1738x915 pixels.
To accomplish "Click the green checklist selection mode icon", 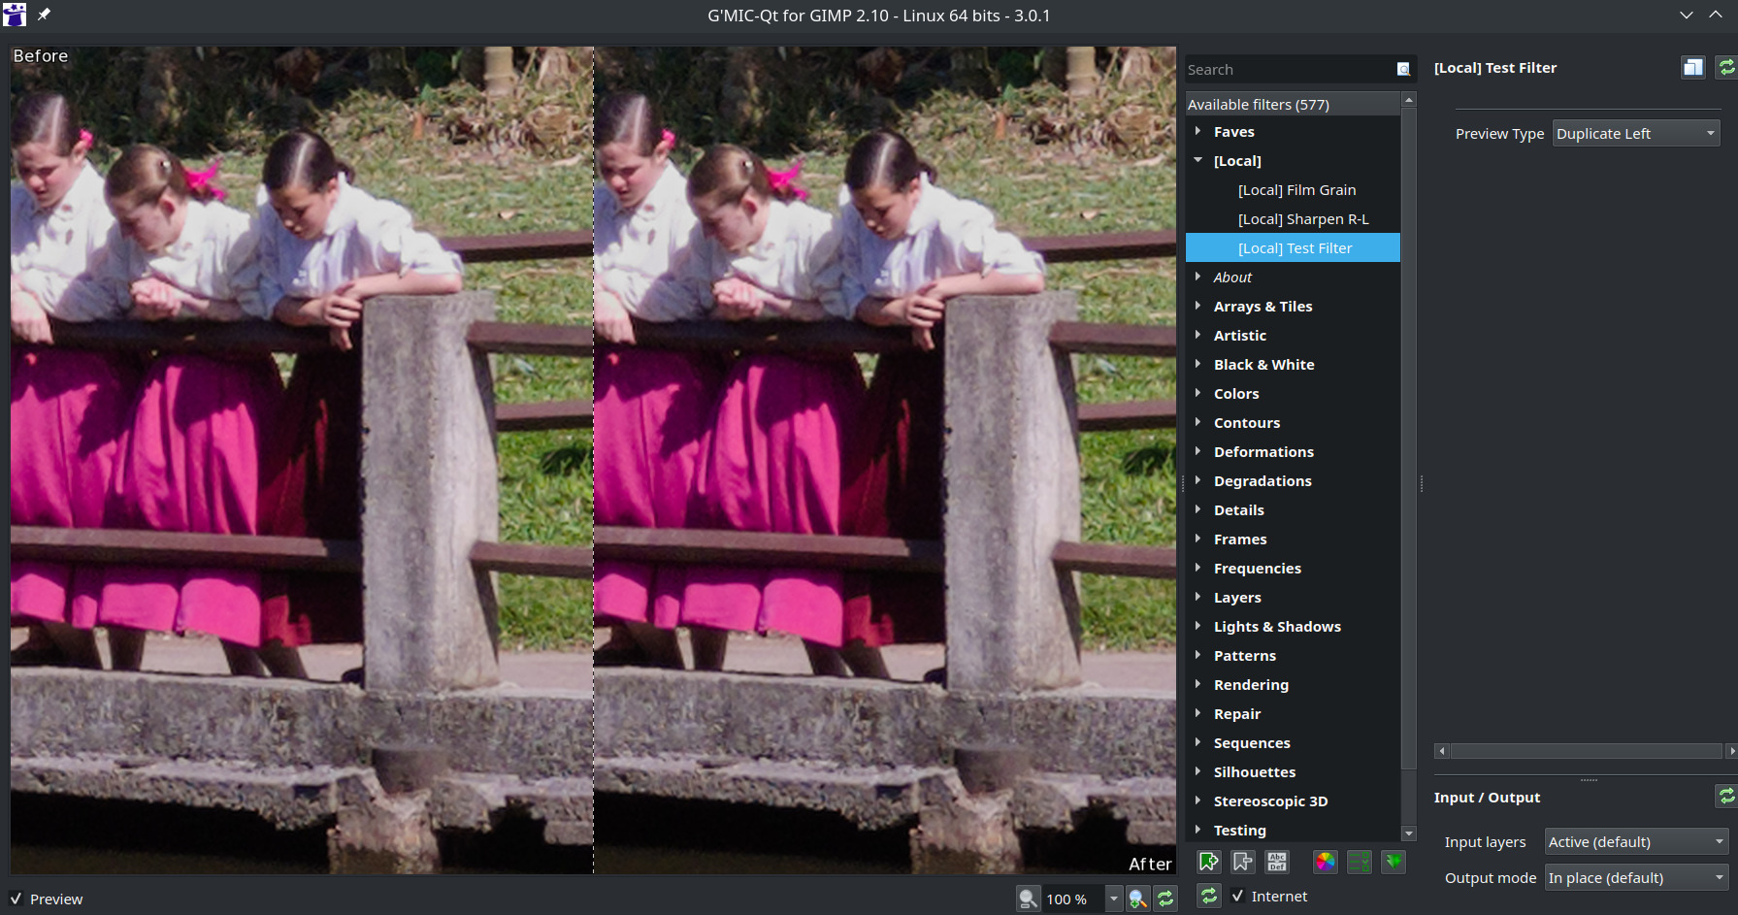I will coord(1360,862).
